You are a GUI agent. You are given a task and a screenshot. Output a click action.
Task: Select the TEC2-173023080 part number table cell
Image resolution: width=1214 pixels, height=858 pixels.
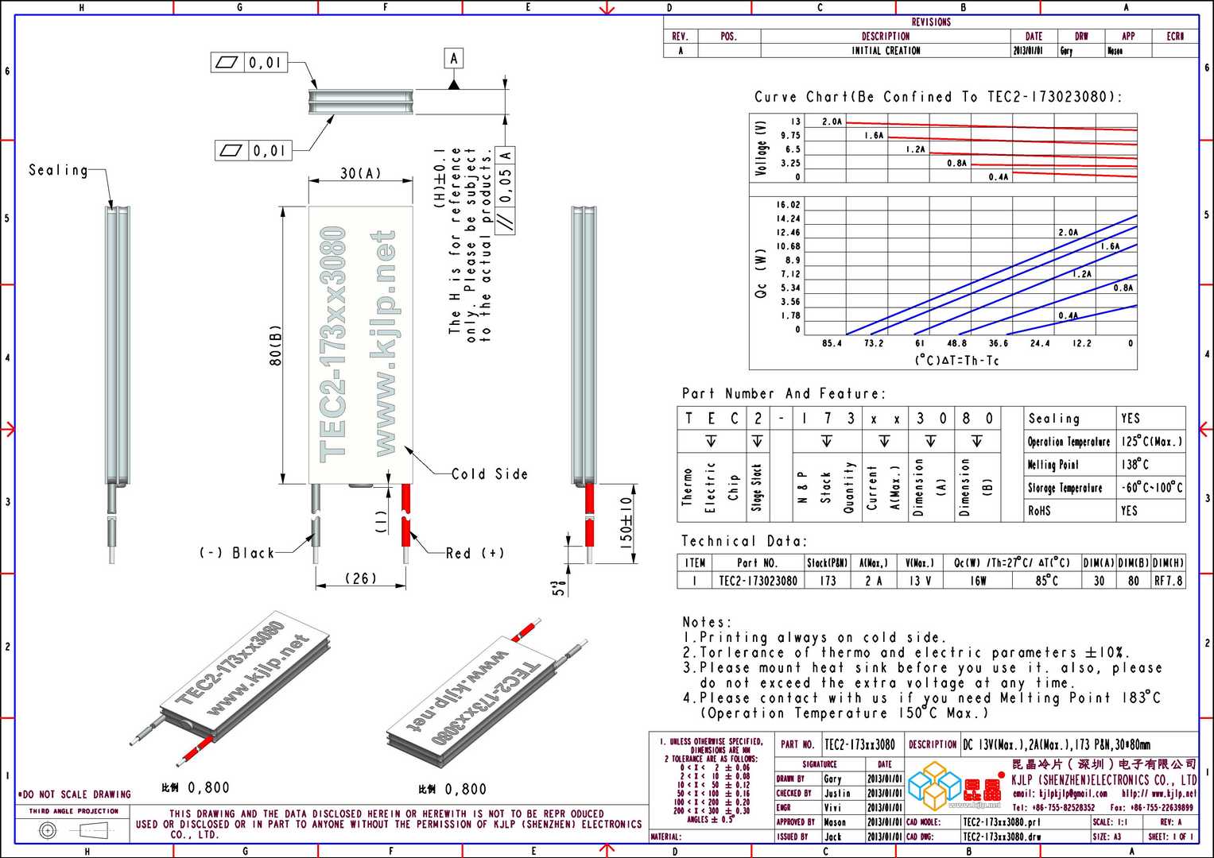pyautogui.click(x=758, y=581)
